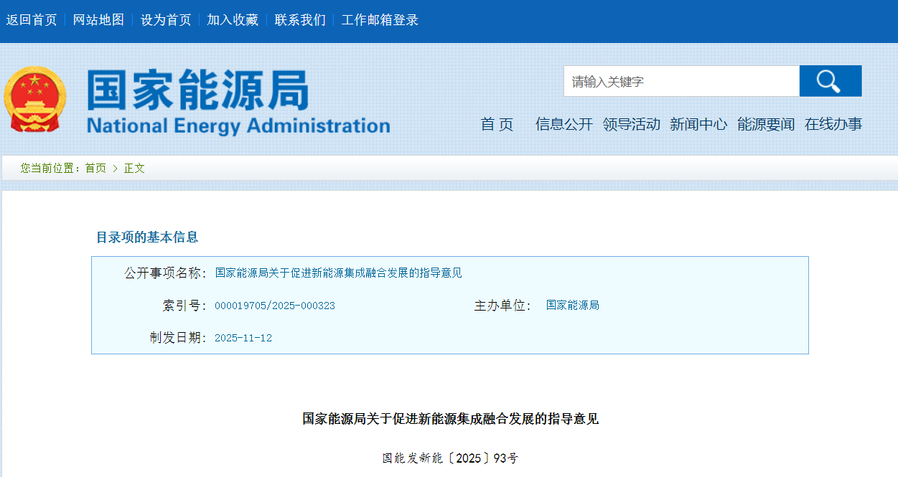898x477 pixels.
Task: Click the national emblem logo
Action: (x=34, y=99)
